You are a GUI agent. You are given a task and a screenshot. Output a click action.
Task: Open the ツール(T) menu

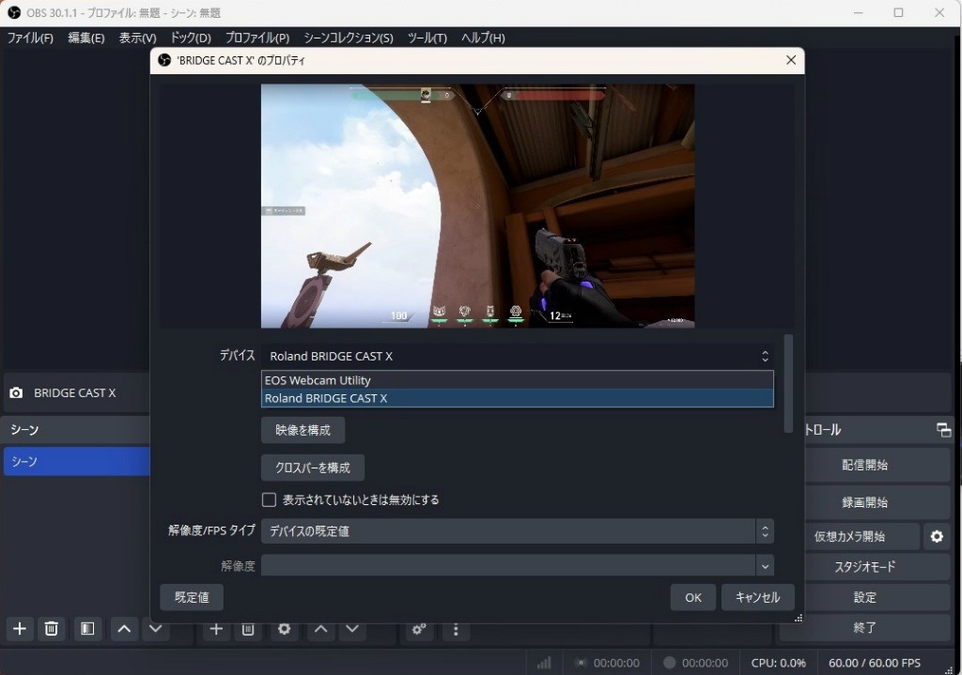427,38
